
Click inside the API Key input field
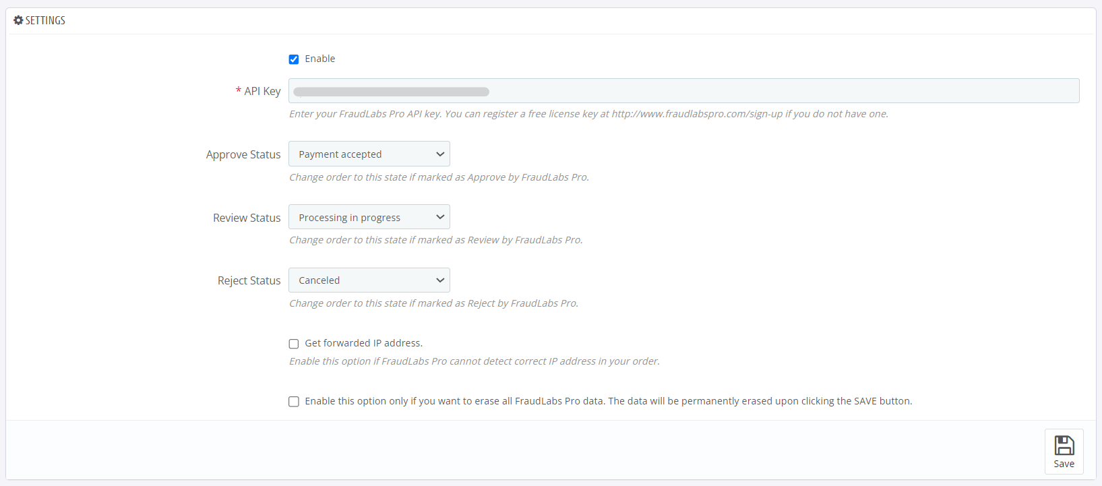point(683,90)
